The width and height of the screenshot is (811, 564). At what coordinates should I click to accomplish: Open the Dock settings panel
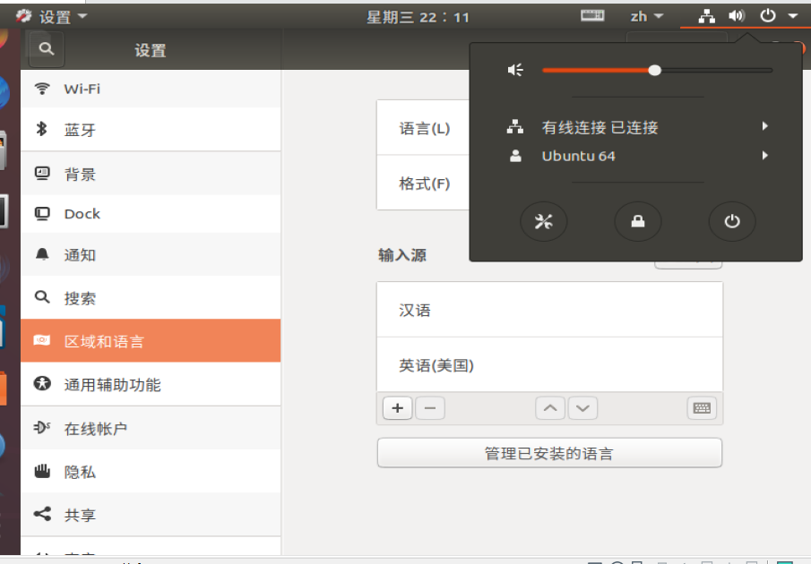[x=151, y=214]
